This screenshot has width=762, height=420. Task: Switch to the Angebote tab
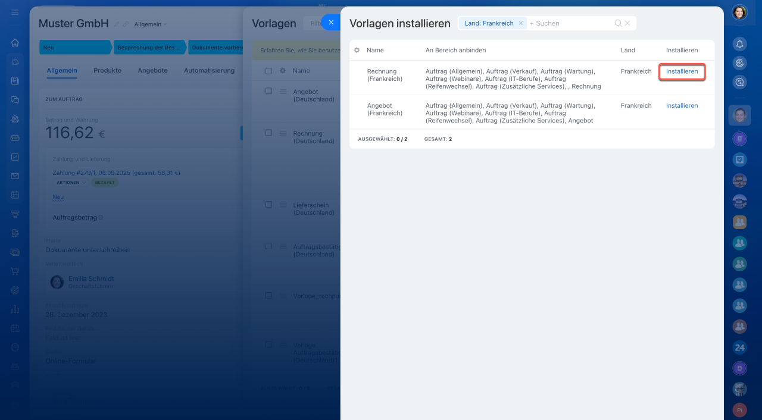152,70
